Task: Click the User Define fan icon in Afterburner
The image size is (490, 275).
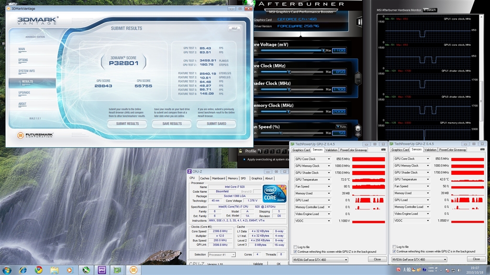Action: pyautogui.click(x=358, y=130)
